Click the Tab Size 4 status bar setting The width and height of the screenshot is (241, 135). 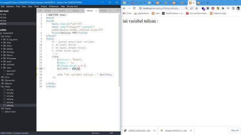click(x=96, y=133)
